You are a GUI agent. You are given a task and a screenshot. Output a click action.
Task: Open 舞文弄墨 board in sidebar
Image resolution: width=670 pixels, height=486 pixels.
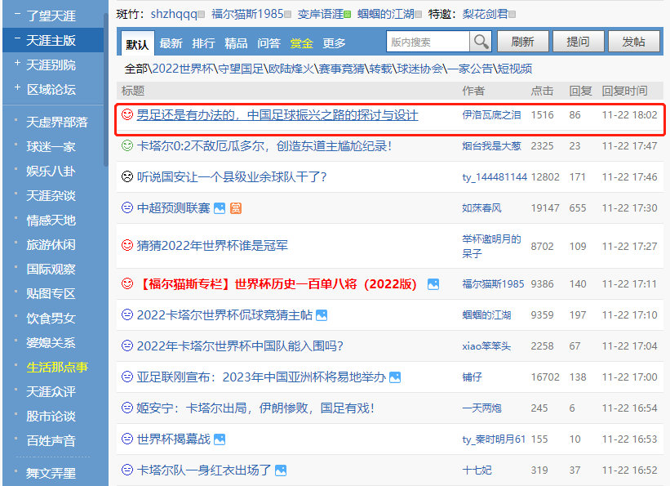coord(51,473)
